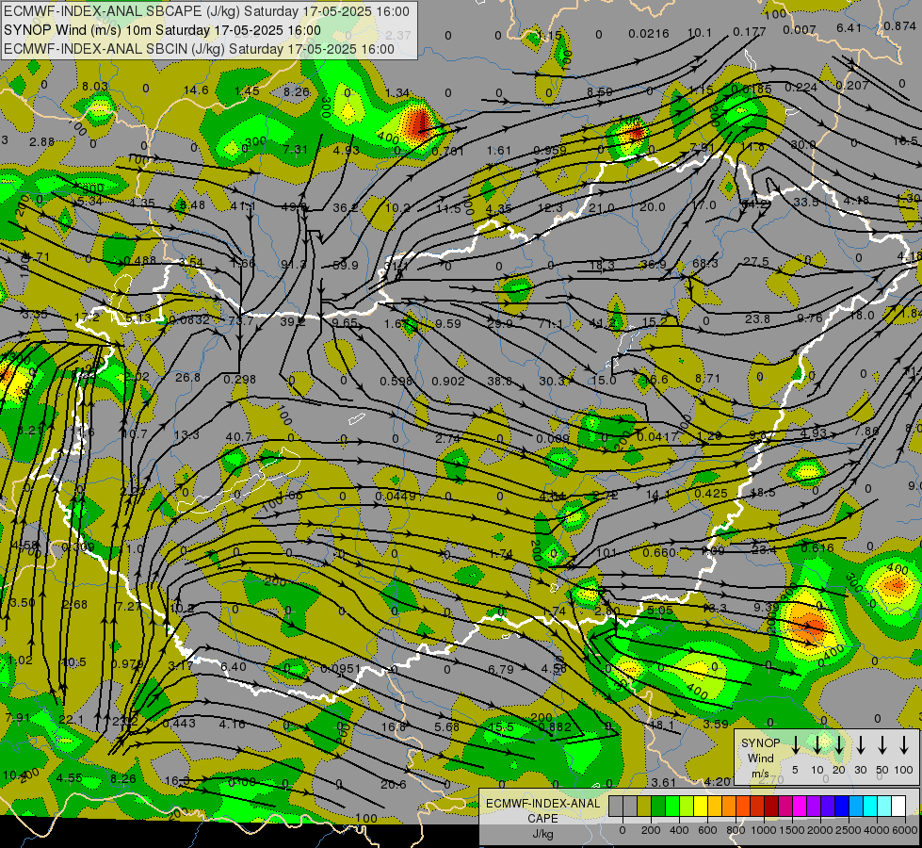Image resolution: width=922 pixels, height=848 pixels.
Task: Click the 5.68 value on the map
Action: [447, 726]
